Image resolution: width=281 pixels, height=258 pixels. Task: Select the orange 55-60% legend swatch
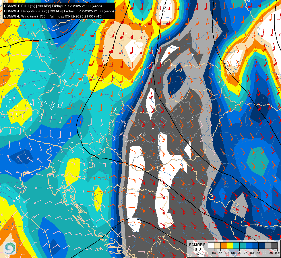click(224, 245)
